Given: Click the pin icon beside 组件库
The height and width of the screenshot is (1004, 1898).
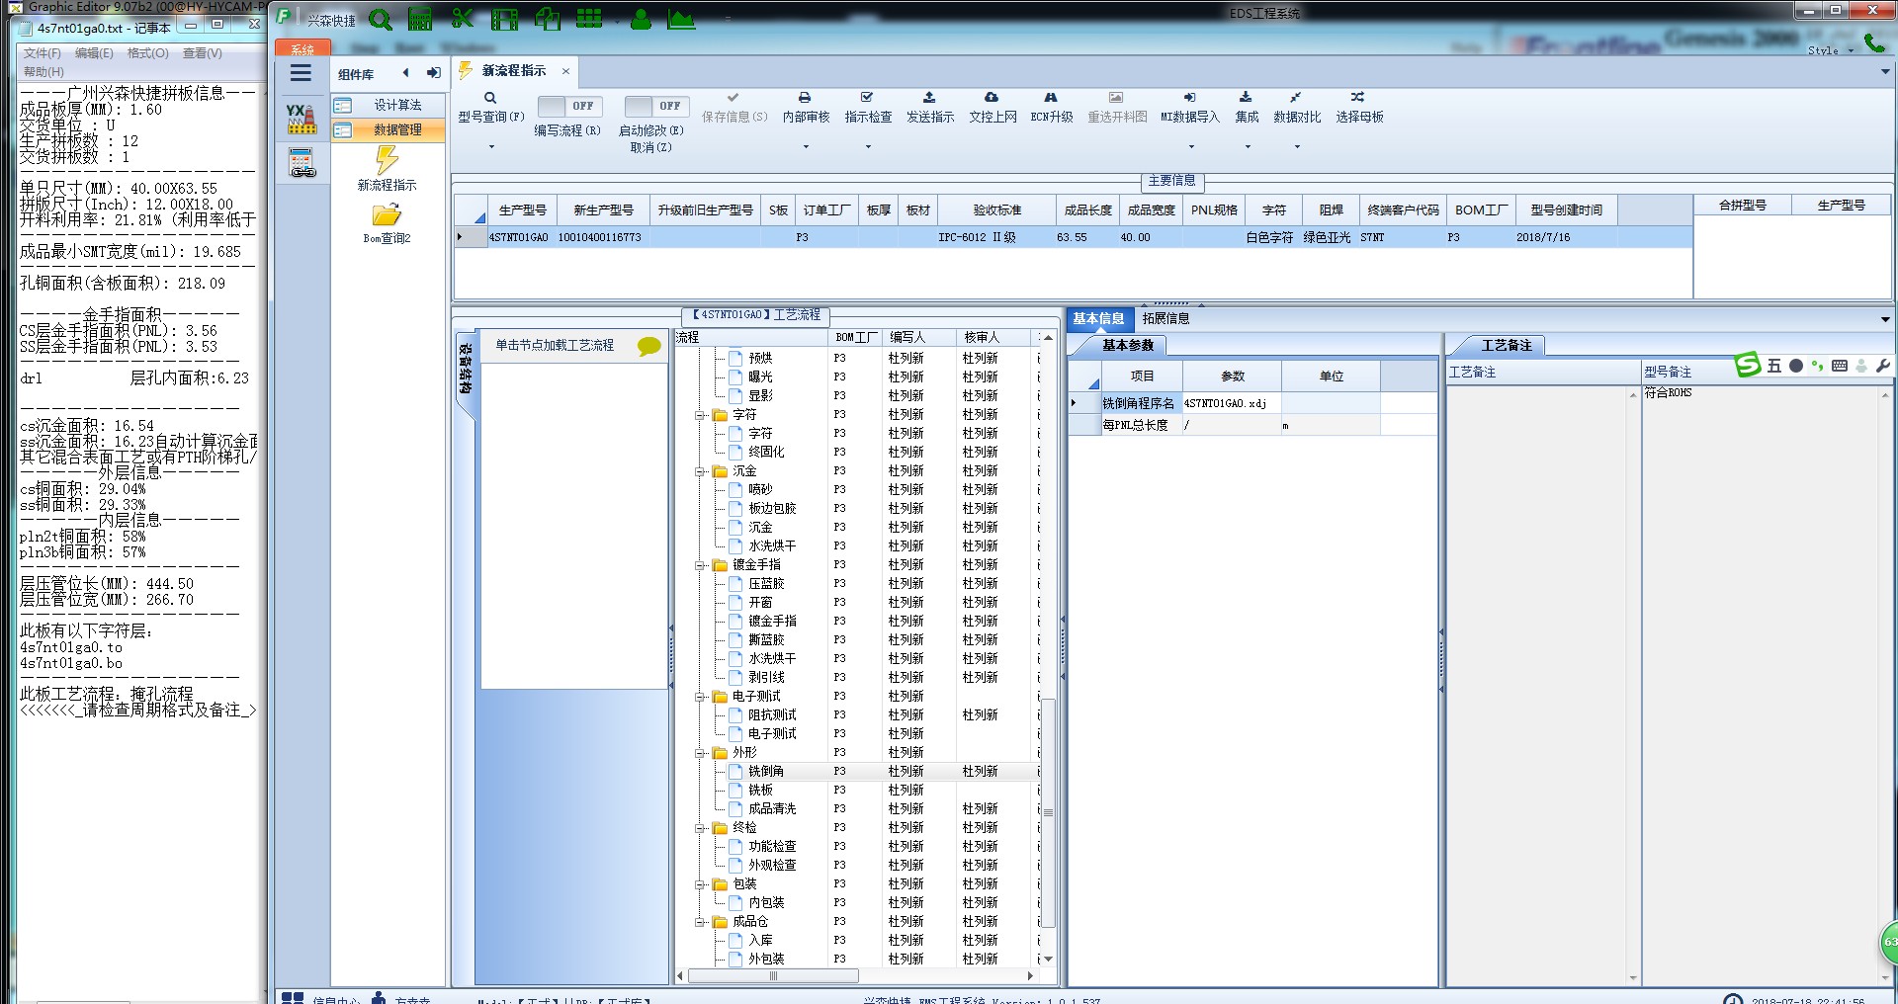Looking at the screenshot, I should tap(433, 72).
